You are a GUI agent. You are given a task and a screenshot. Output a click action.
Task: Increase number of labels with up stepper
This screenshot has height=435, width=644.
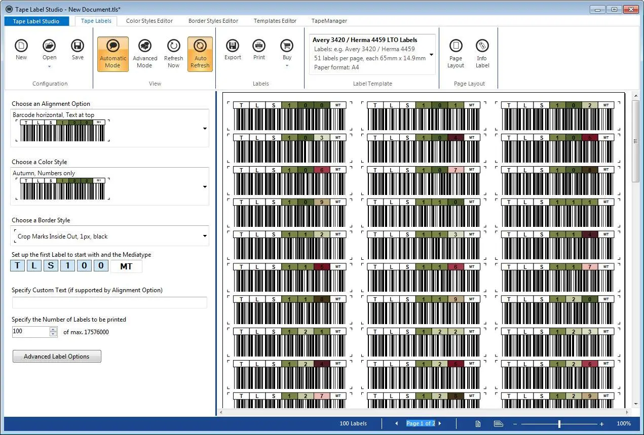(53, 329)
